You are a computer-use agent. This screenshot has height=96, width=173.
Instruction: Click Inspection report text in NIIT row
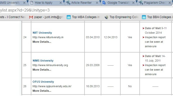click(155, 42)
